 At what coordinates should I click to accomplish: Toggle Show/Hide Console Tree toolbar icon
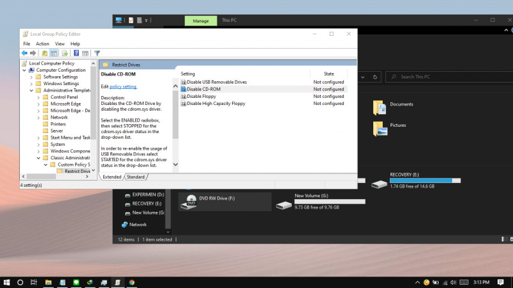(54, 53)
